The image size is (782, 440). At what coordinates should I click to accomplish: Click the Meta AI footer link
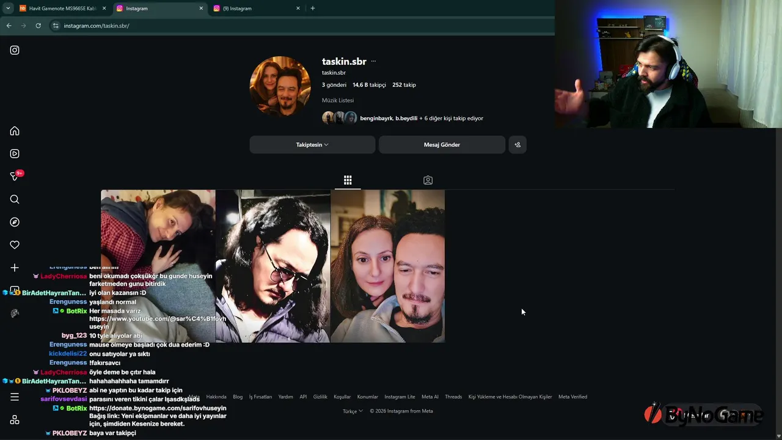tap(430, 397)
